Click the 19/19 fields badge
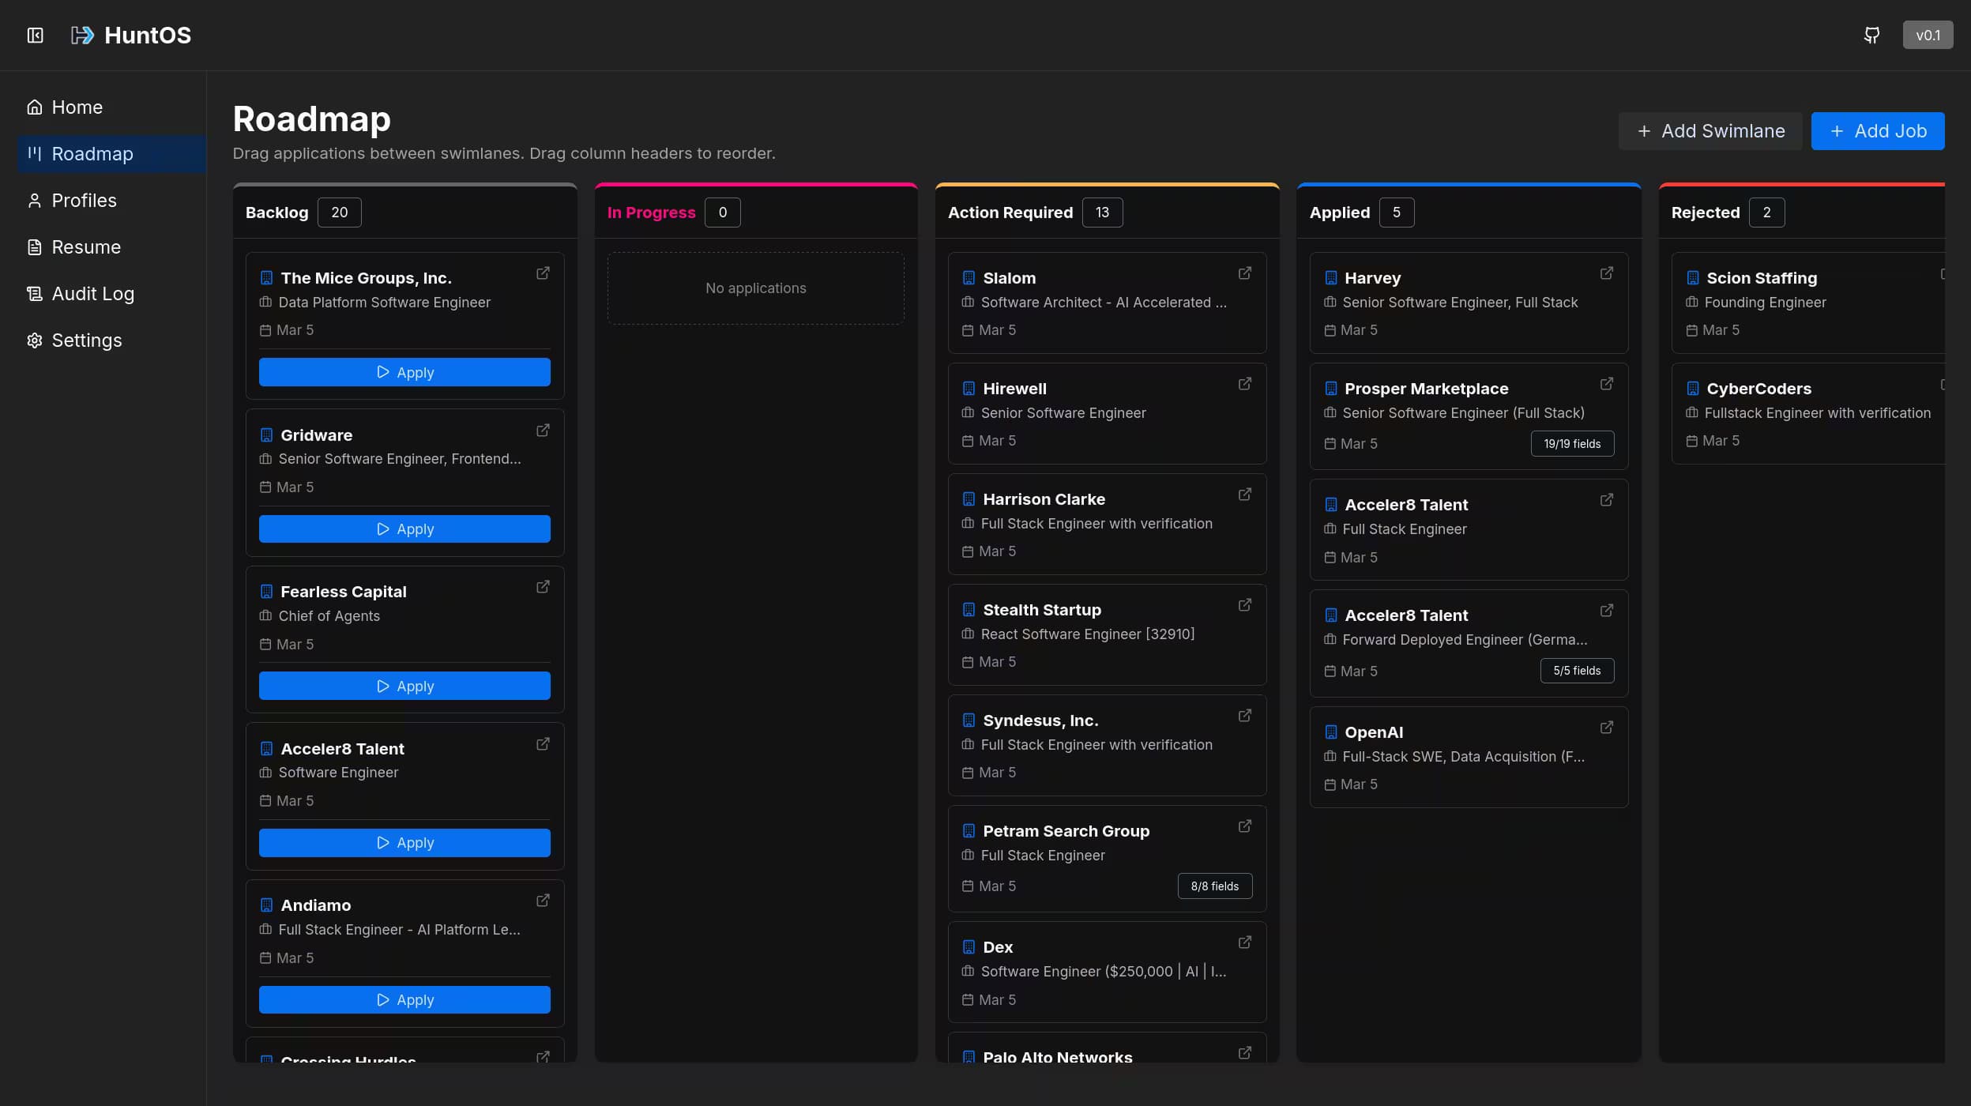 coord(1571,444)
